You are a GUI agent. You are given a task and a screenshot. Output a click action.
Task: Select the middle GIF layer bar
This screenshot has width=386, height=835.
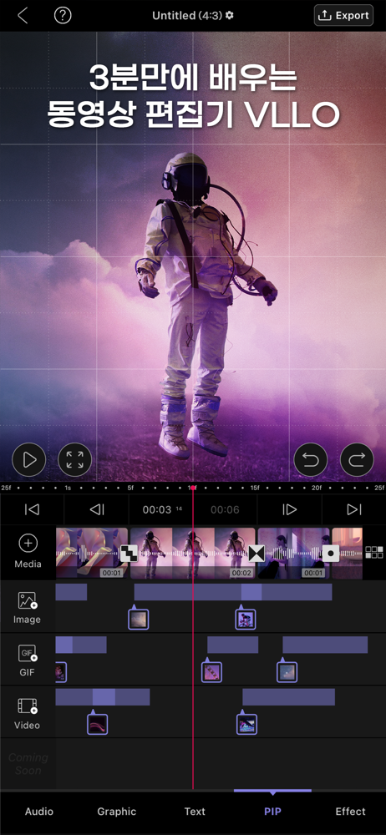click(x=232, y=645)
